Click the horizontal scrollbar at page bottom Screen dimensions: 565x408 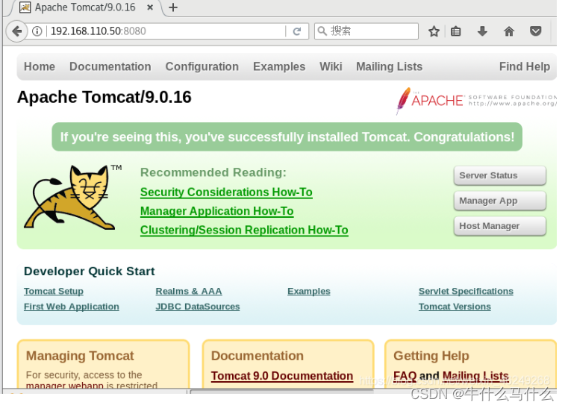(x=282, y=391)
